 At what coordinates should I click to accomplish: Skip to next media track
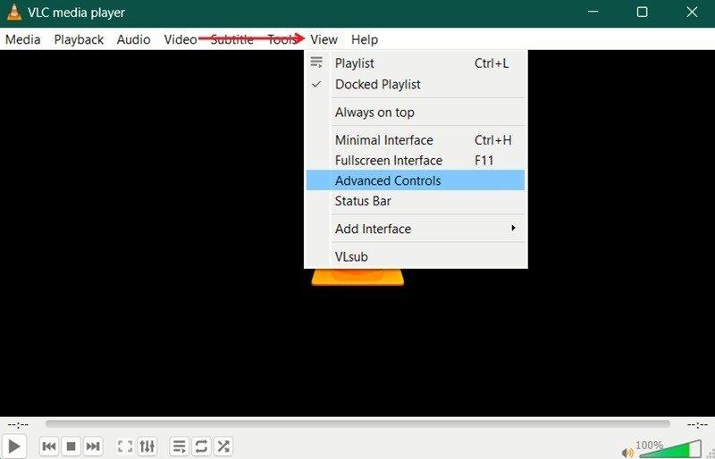click(x=93, y=446)
